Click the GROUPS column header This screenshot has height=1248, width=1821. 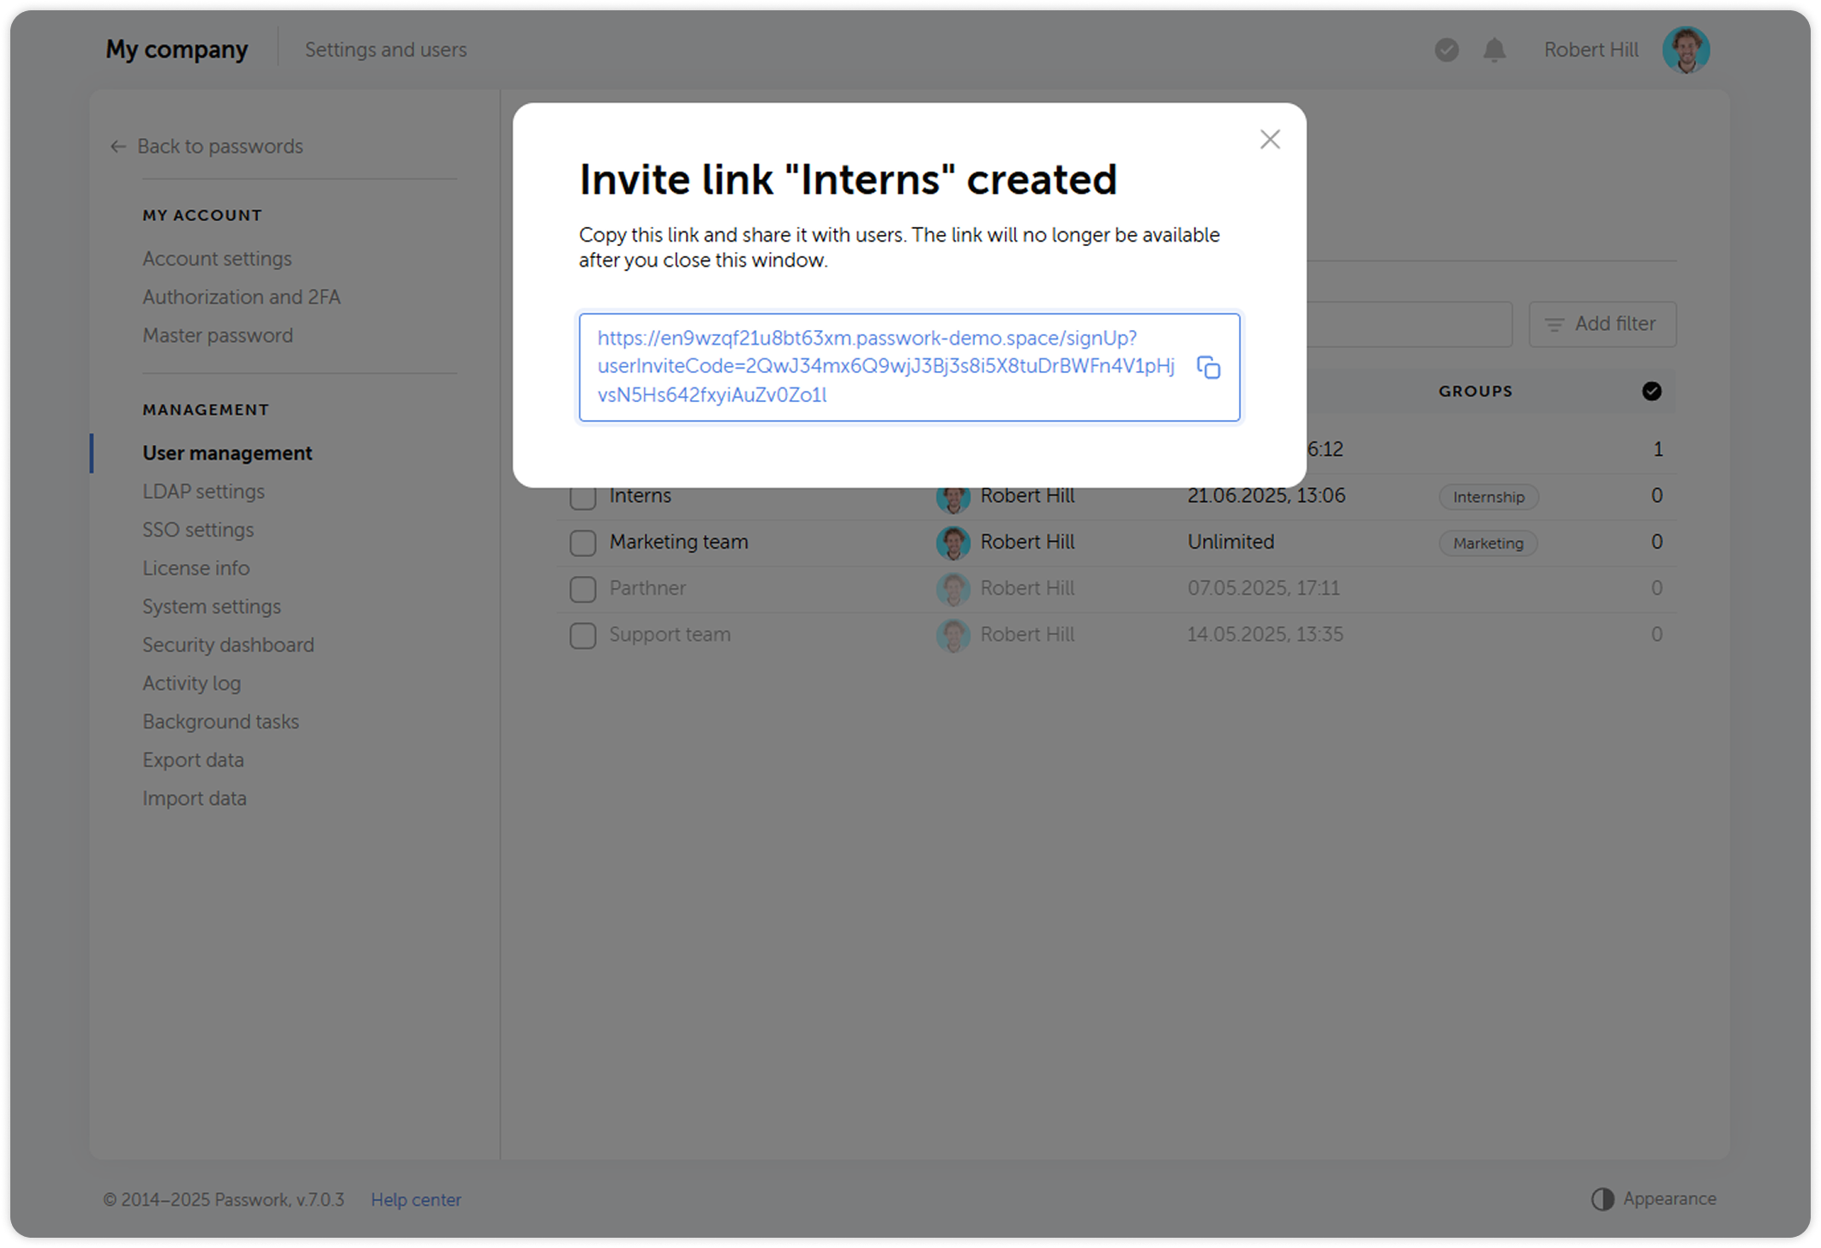[1475, 391]
